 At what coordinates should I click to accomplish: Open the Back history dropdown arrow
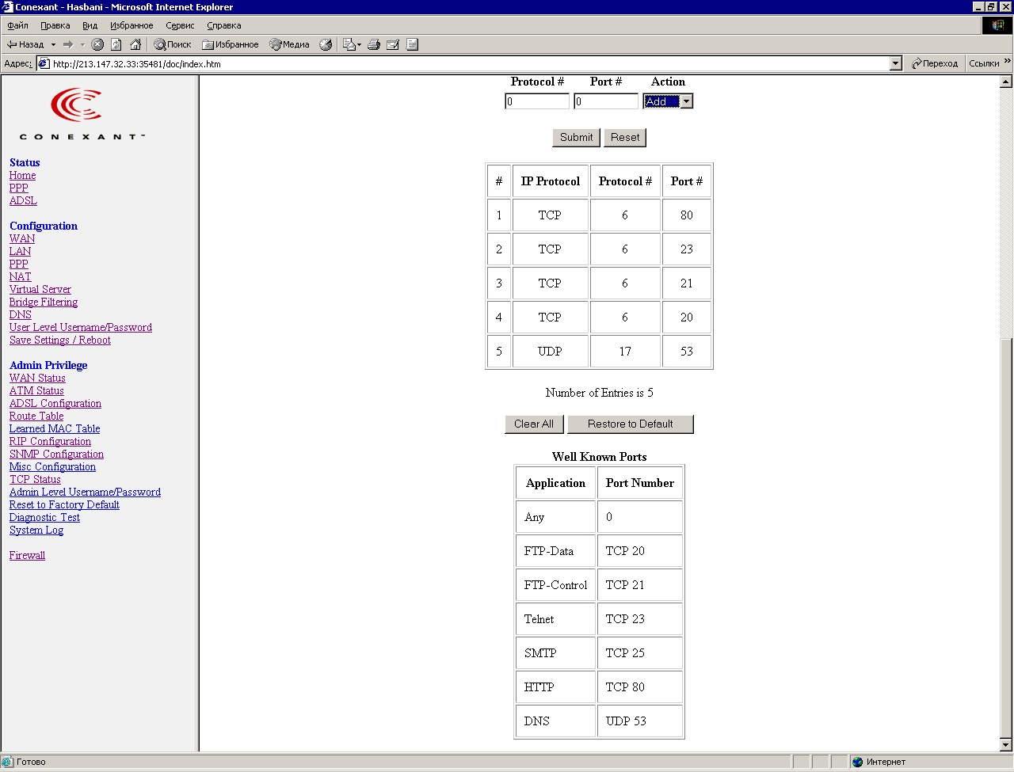[x=53, y=44]
